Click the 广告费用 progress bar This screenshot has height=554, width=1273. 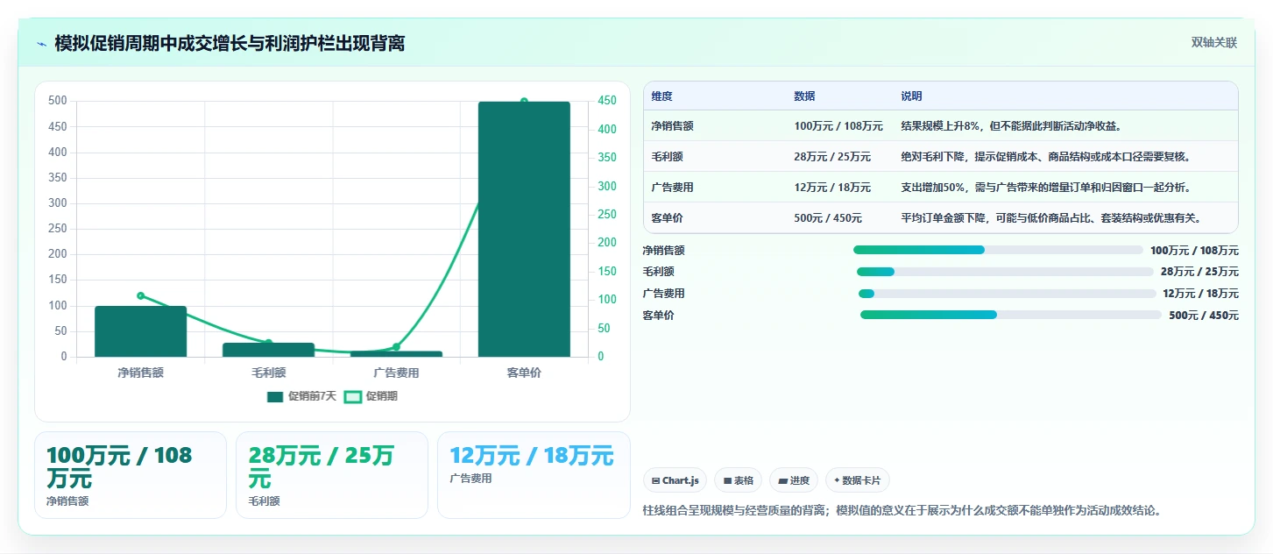[x=1008, y=294]
